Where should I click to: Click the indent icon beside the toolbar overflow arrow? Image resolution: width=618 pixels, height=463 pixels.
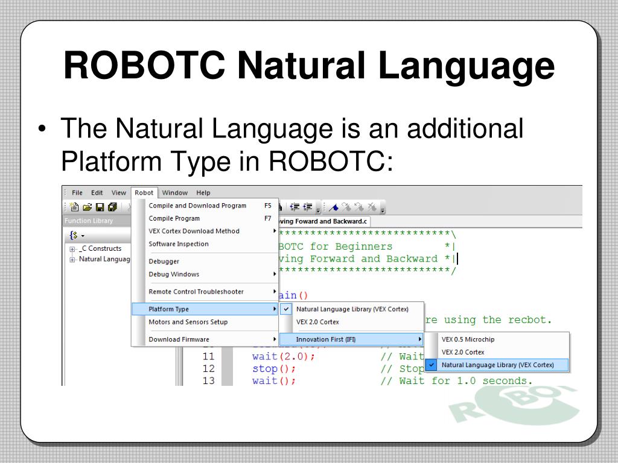(308, 207)
